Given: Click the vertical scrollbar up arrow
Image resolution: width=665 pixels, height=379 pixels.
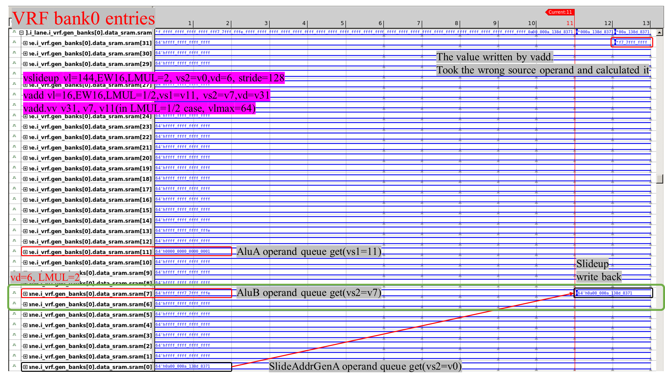Looking at the screenshot, I should [659, 32].
